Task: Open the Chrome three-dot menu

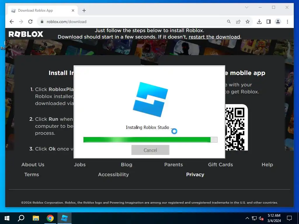Action: [287, 22]
